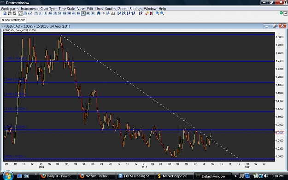Switch to Mozilla Firefox taskbar button
The height and width of the screenshot is (180, 288).
click(96, 176)
